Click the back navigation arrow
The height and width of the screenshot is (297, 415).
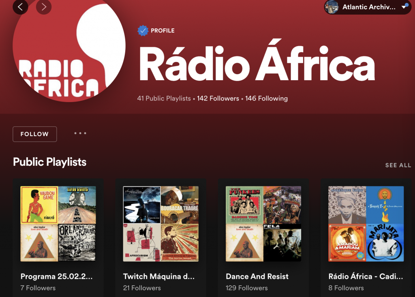coord(20,6)
